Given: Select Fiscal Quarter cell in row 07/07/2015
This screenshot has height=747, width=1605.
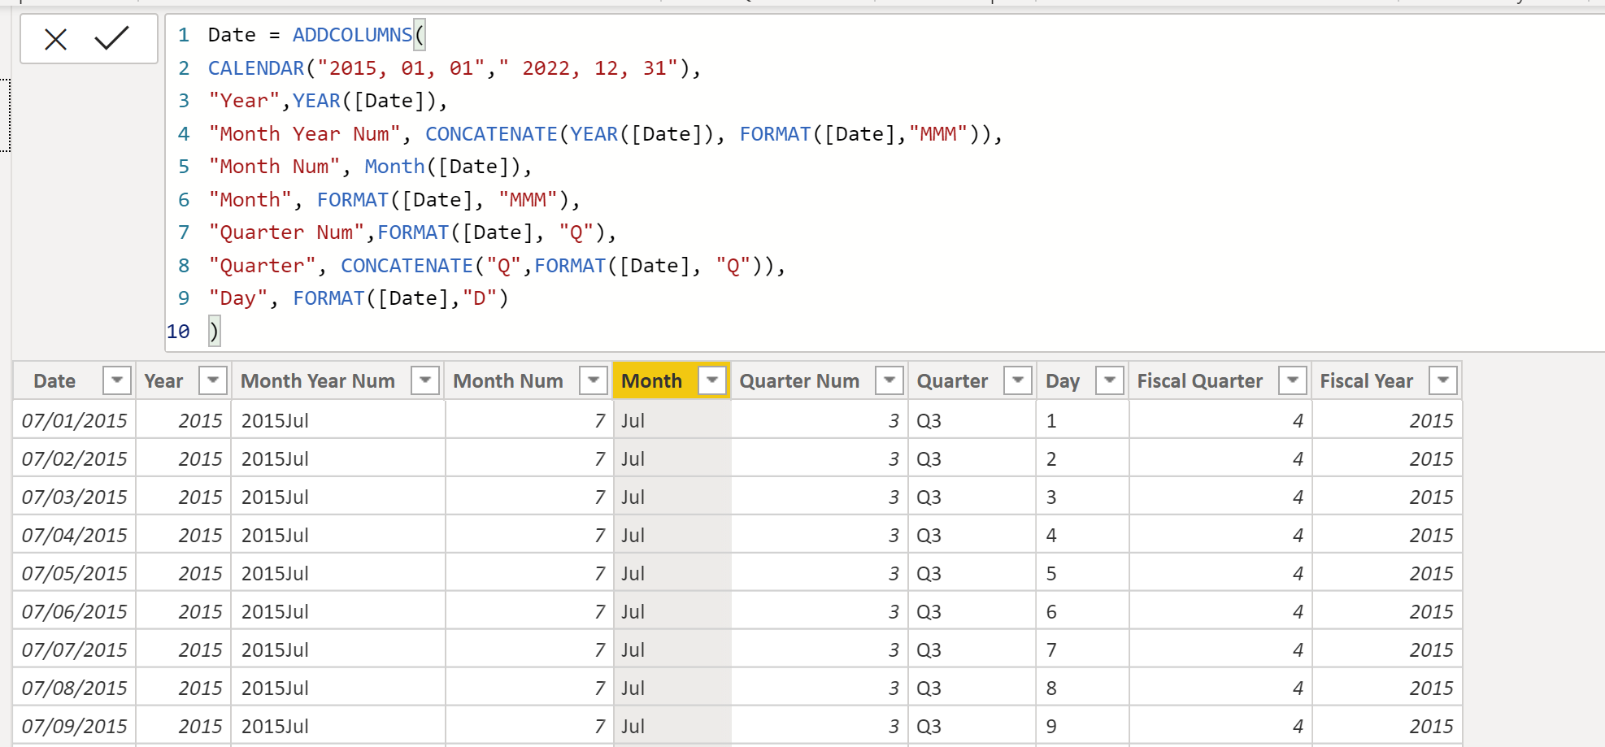Looking at the screenshot, I should pyautogui.click(x=1220, y=649).
